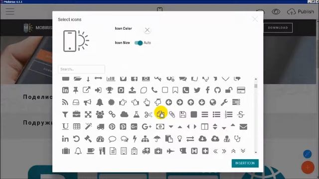This screenshot has height=179, width=319.
Task: Choose the floppy disk save icon
Action: tap(183, 114)
